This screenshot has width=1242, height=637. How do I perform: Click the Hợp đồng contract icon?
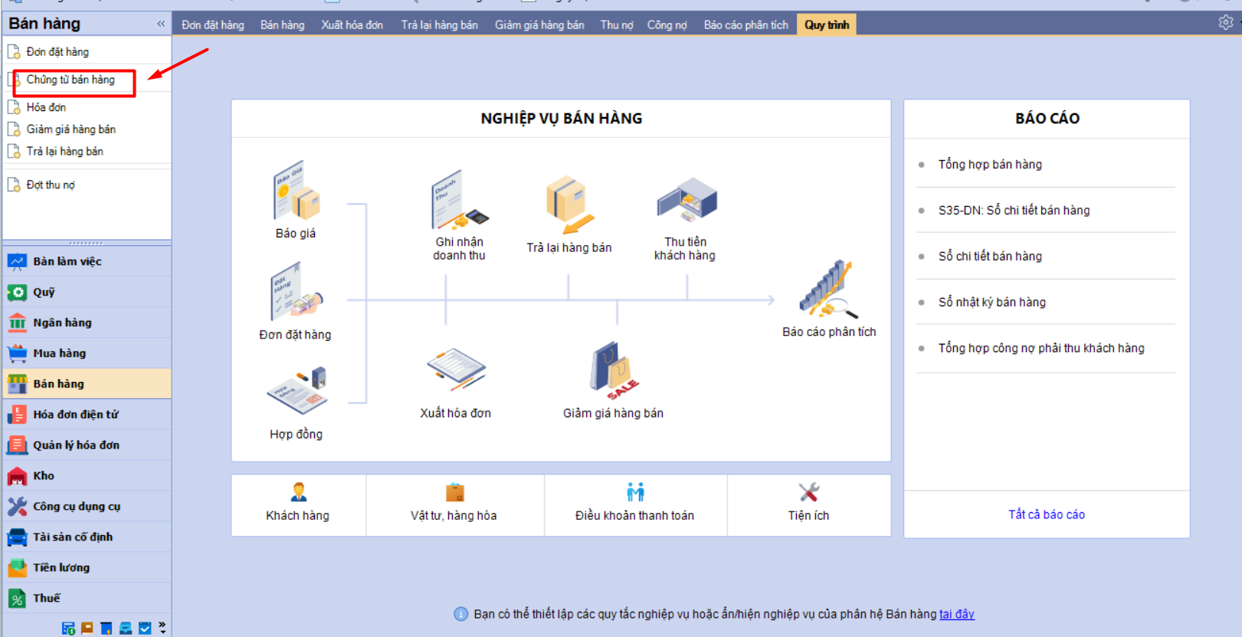(x=297, y=390)
